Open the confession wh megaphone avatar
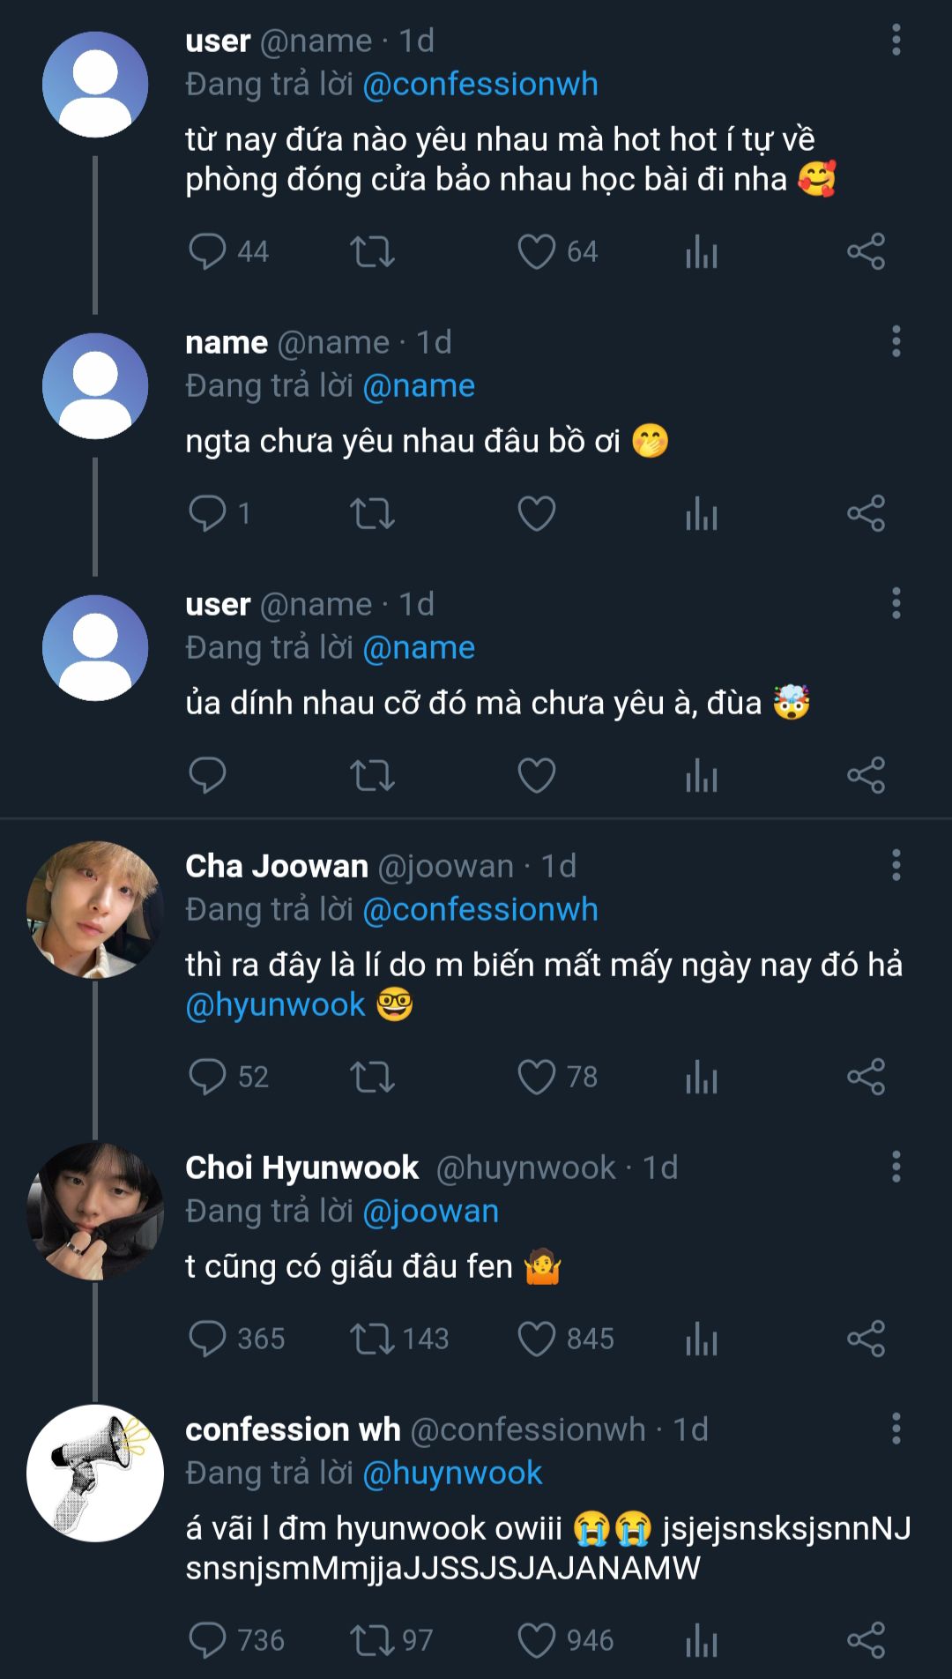The width and height of the screenshot is (952, 1679). (95, 1473)
